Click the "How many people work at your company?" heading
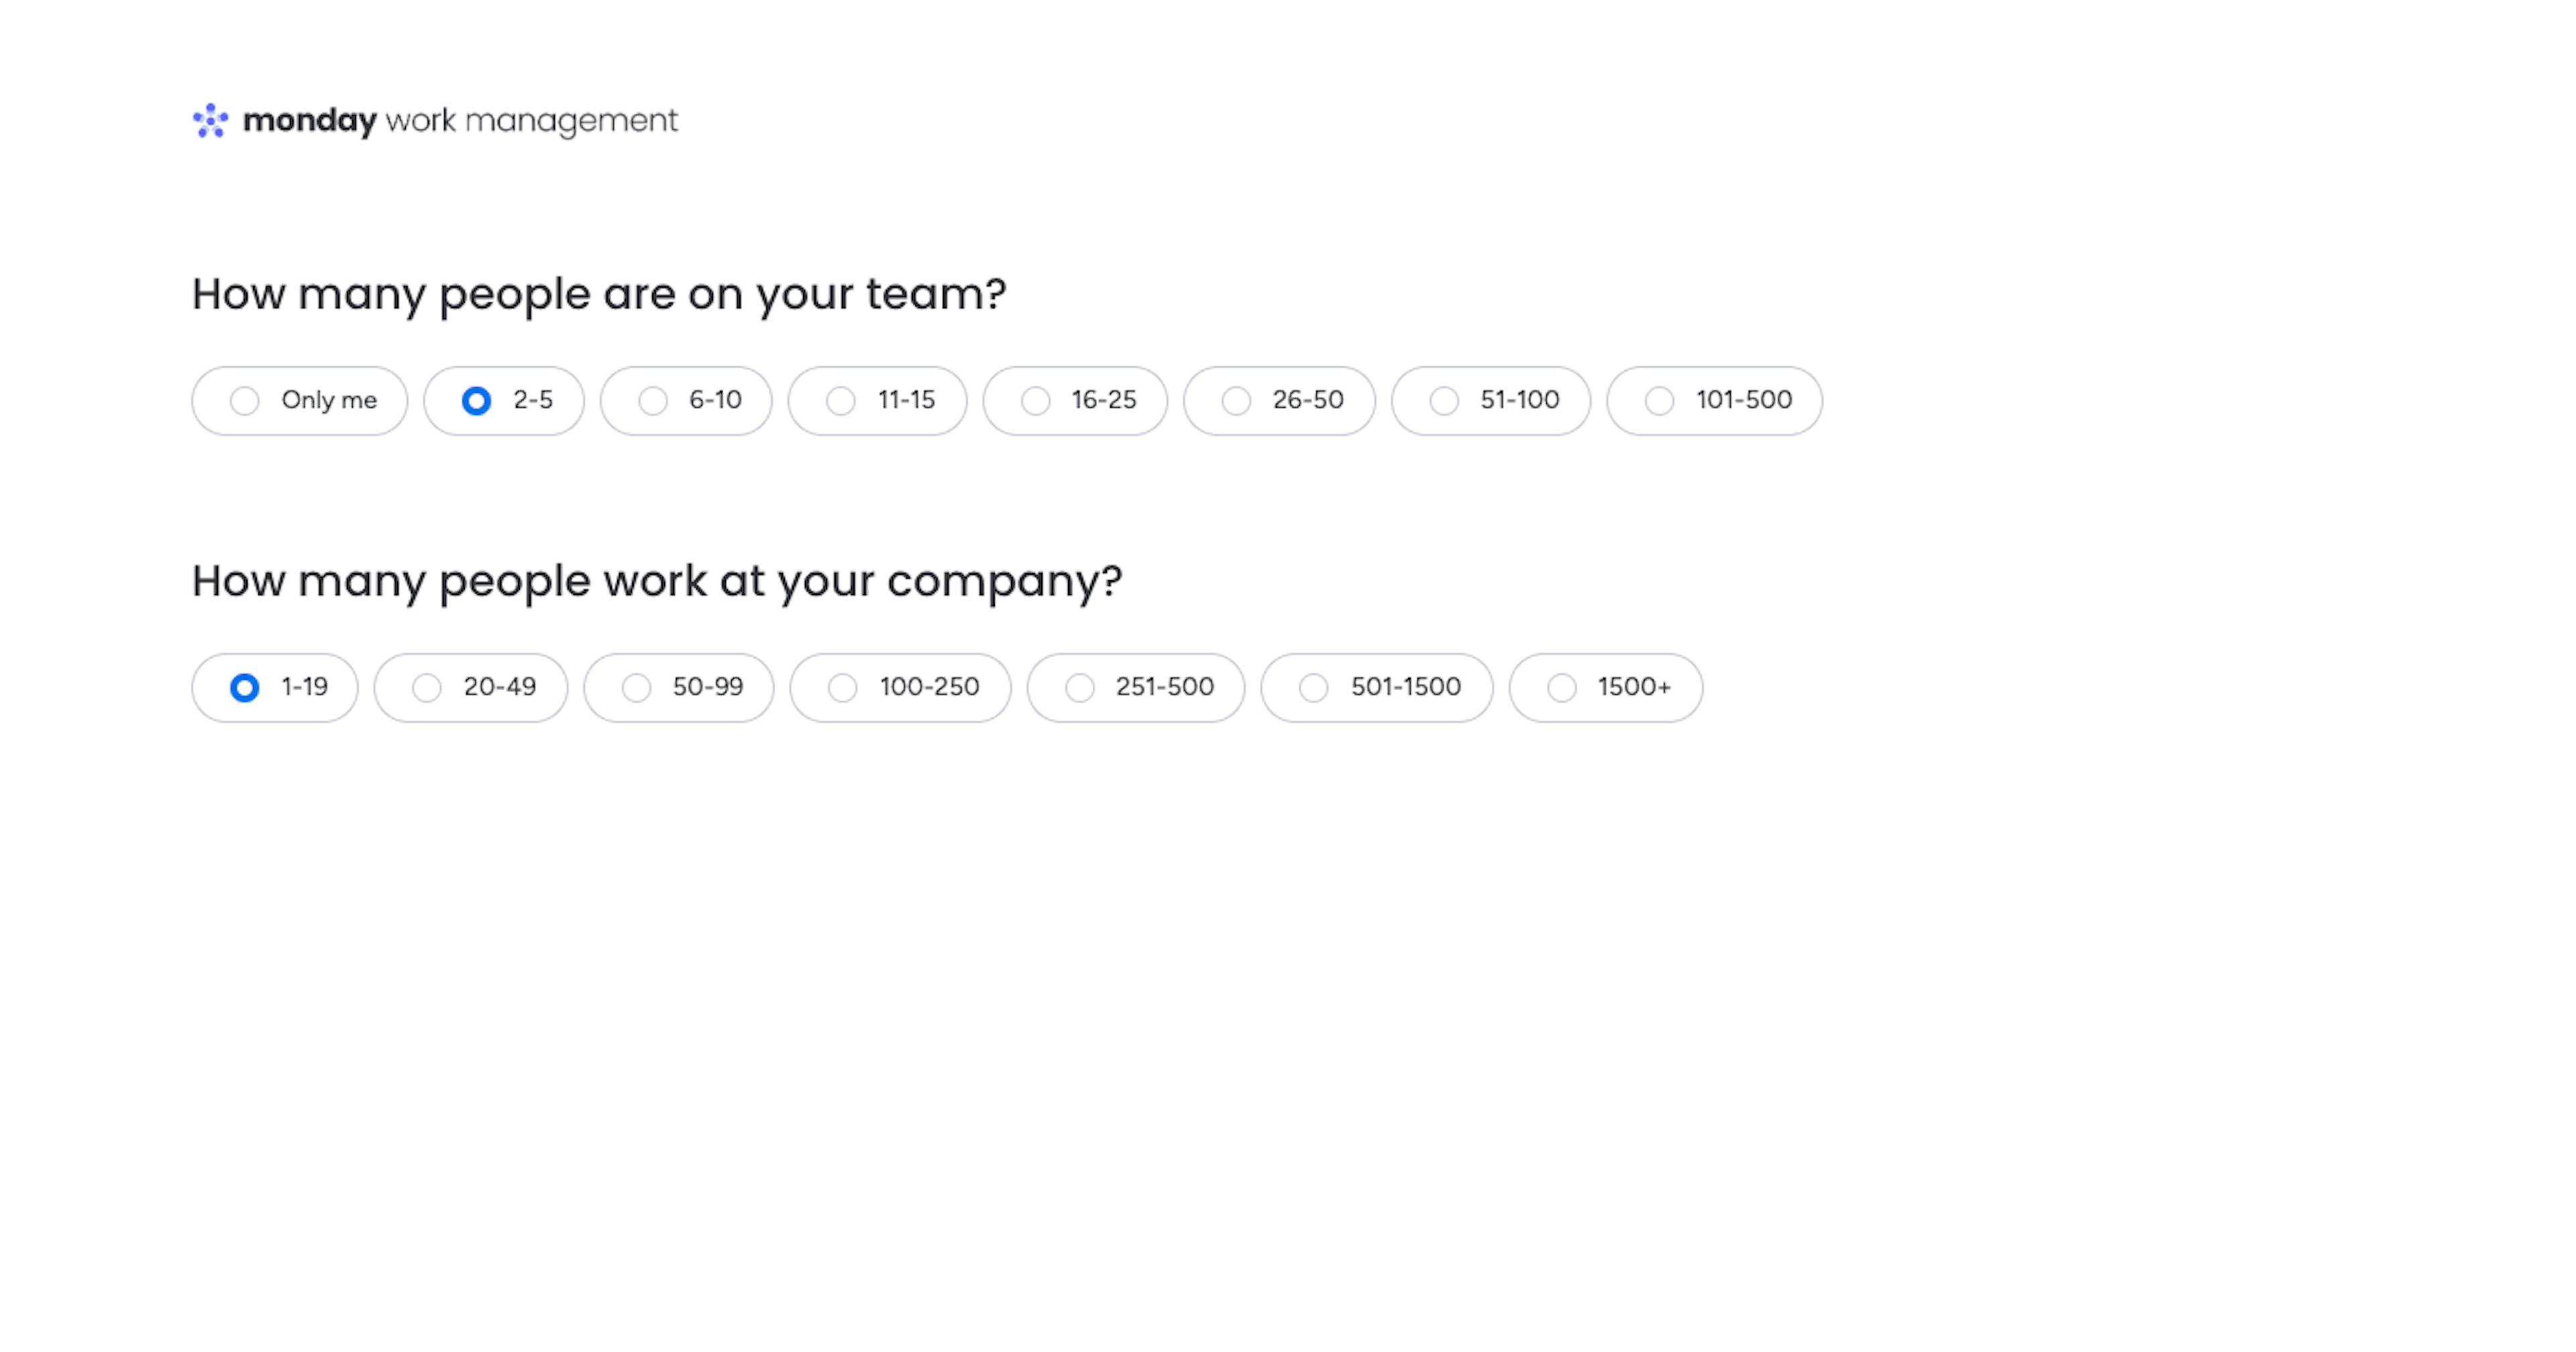This screenshot has width=2576, height=1352. point(656,581)
